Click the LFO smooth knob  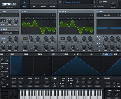(98, 82)
